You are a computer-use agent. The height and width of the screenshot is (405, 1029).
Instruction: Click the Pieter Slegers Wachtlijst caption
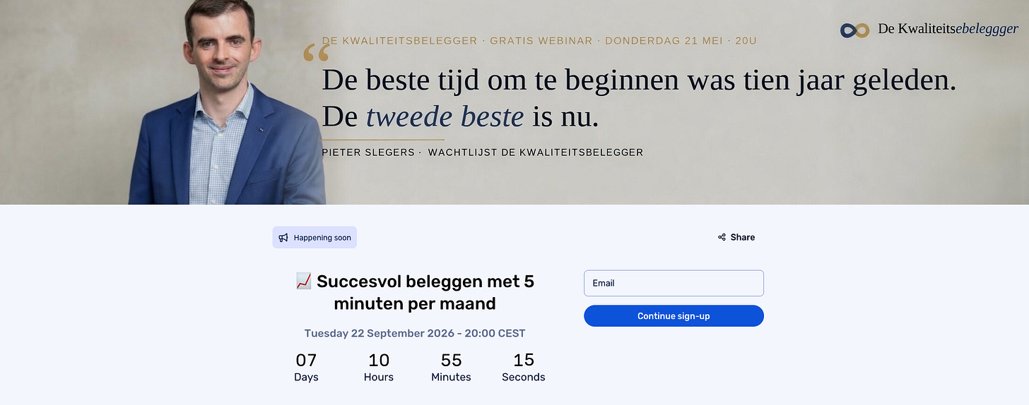click(483, 152)
